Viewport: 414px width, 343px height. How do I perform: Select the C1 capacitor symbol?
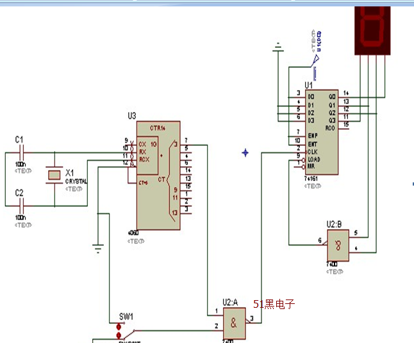(x=22, y=153)
